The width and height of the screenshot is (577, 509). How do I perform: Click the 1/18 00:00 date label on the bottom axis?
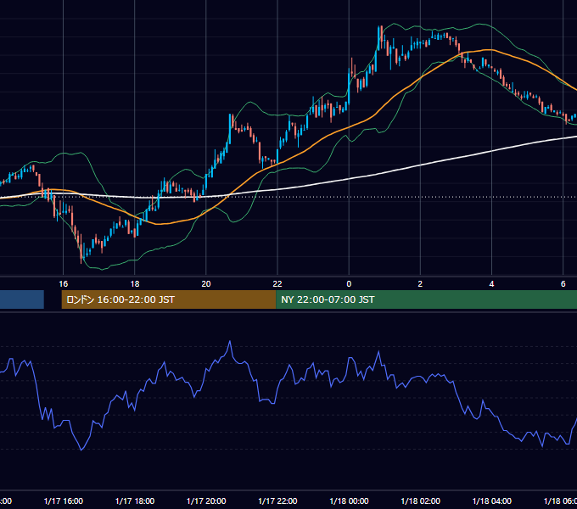pos(349,501)
